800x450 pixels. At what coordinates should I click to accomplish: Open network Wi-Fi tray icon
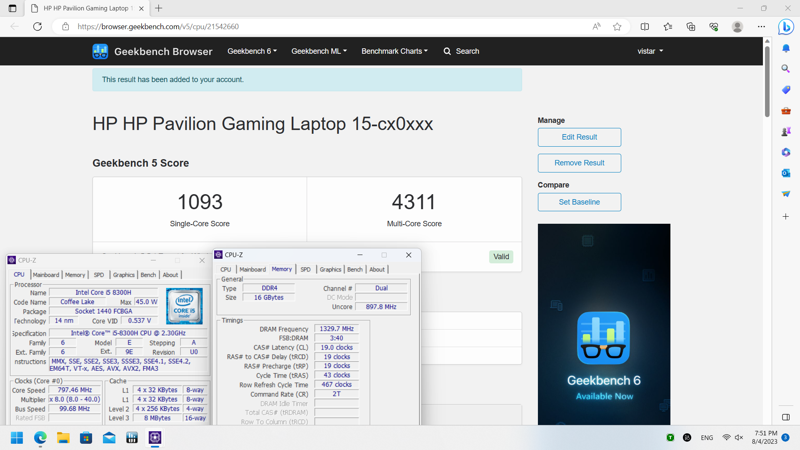tap(726, 438)
